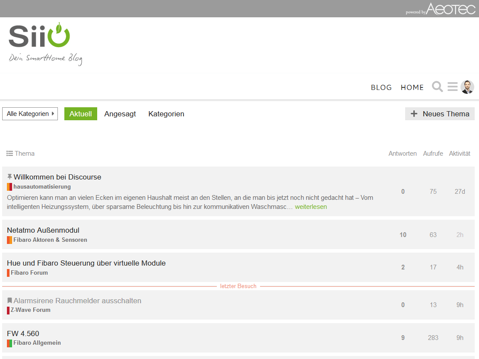Open the Netatmo Außenmodul topic
This screenshot has width=479, height=359.
pyautogui.click(x=43, y=230)
